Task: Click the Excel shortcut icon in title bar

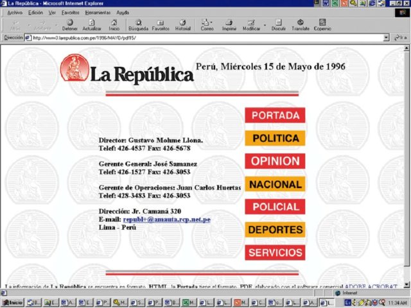Action: (x=335, y=3)
